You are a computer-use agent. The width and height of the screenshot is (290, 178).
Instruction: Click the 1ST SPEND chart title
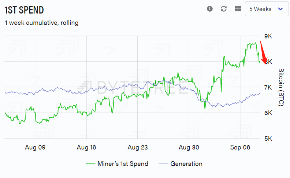24,10
